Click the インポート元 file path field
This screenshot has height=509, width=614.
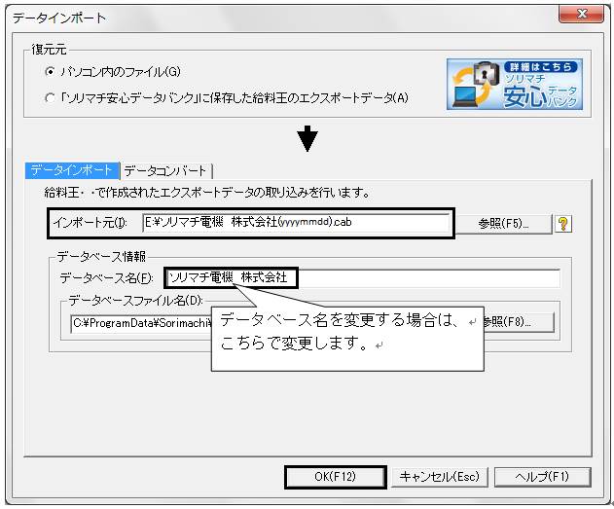(296, 223)
